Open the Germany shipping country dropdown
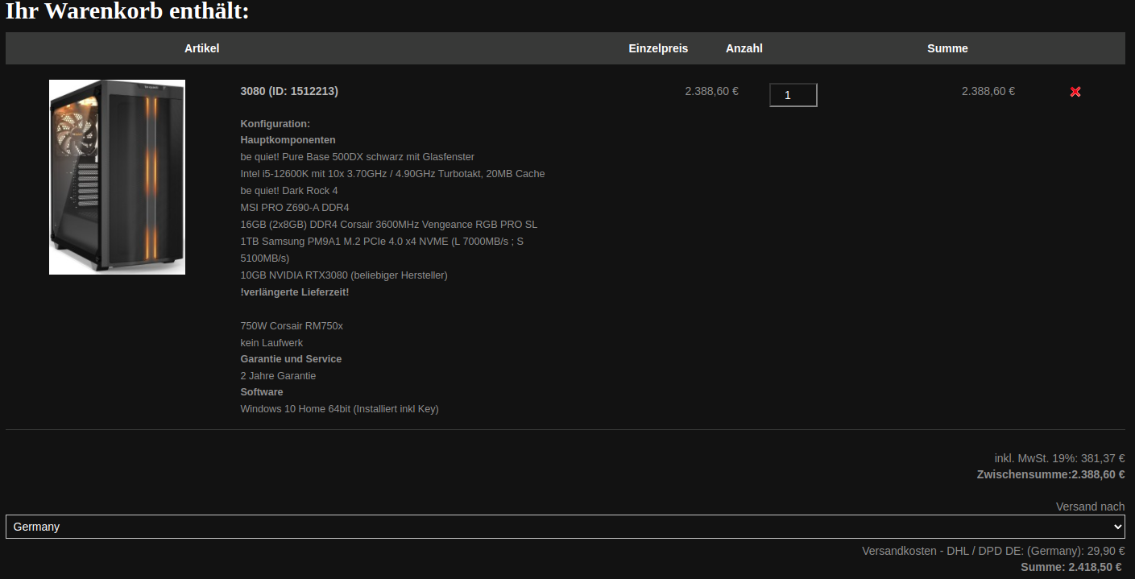Screen dimensions: 1135x579 (565, 527)
